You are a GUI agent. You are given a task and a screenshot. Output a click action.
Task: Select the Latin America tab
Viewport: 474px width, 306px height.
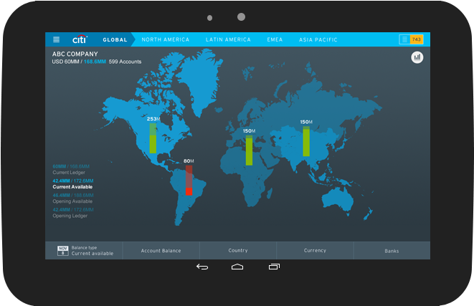[x=228, y=39]
